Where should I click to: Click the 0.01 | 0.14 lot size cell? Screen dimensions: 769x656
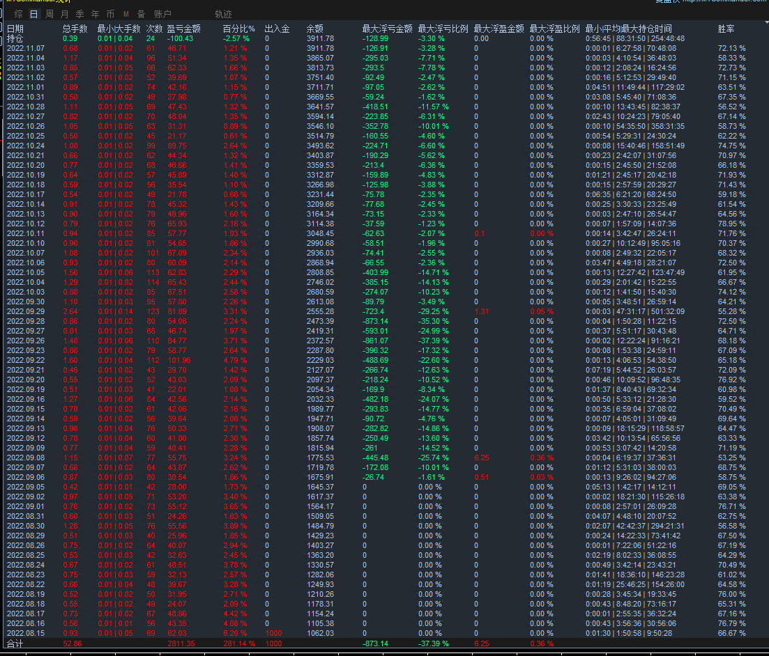click(115, 311)
